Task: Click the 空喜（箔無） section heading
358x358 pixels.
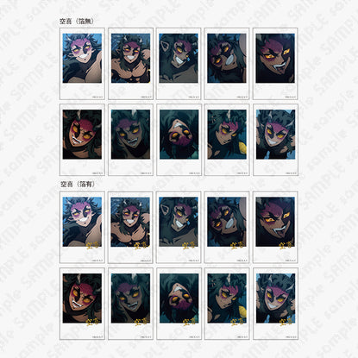Action: click(x=77, y=22)
